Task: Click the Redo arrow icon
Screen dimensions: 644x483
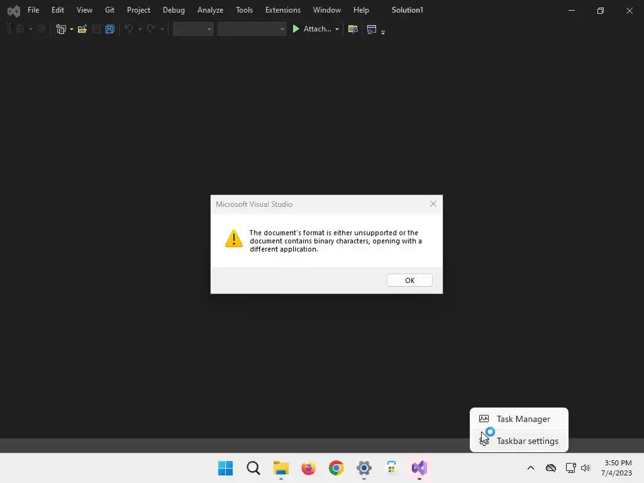Action: (151, 29)
